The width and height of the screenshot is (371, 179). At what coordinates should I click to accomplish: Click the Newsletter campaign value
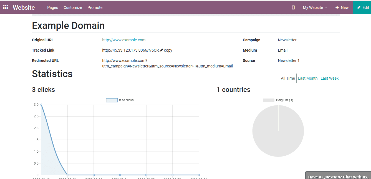click(x=287, y=40)
